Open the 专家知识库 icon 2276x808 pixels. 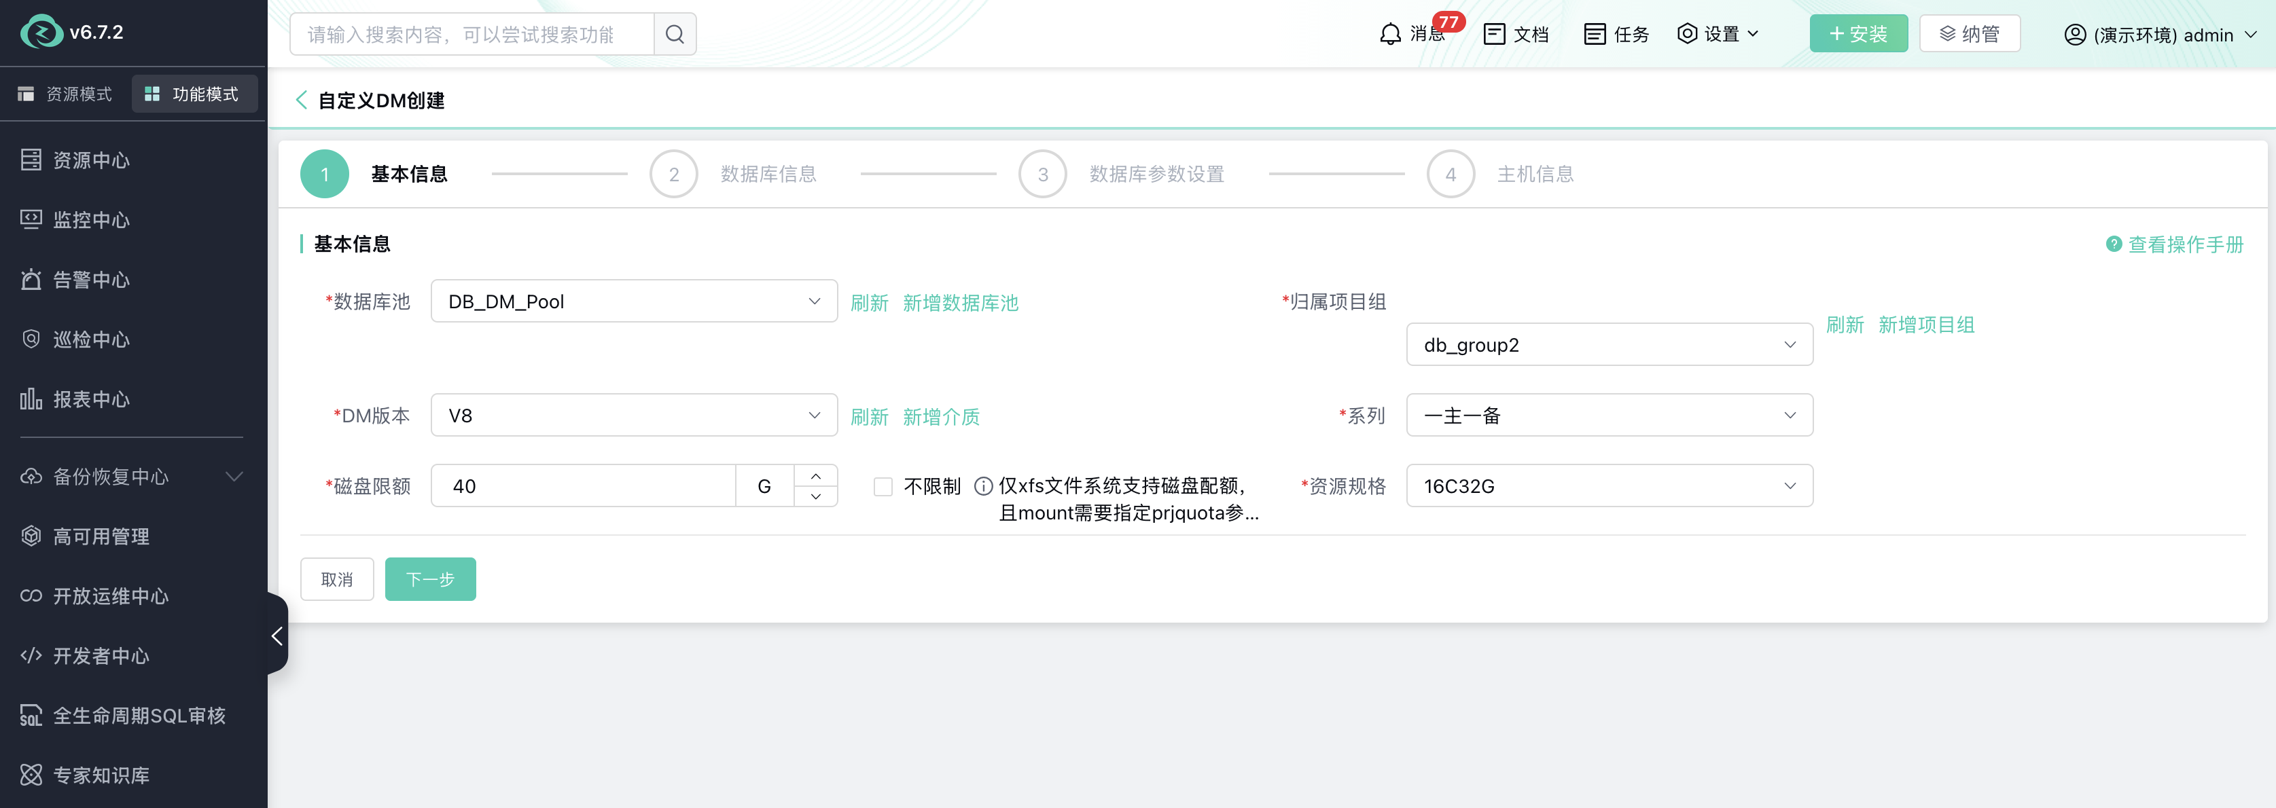pyautogui.click(x=31, y=775)
